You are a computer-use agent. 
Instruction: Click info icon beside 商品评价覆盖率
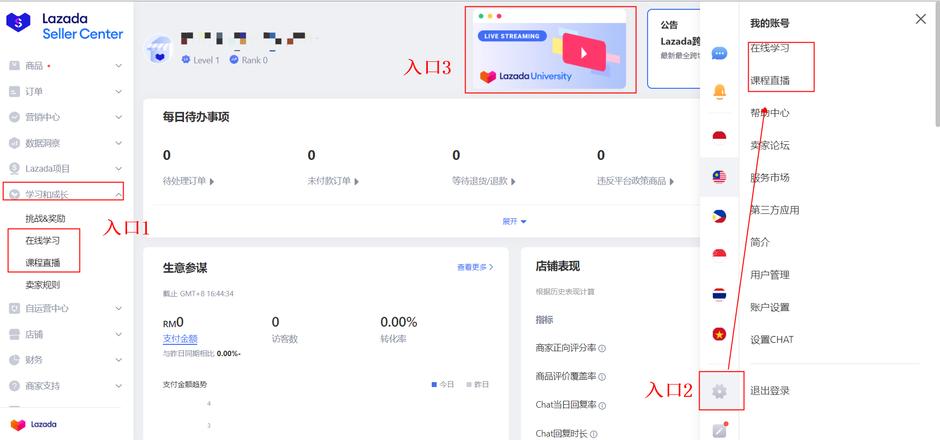click(602, 377)
